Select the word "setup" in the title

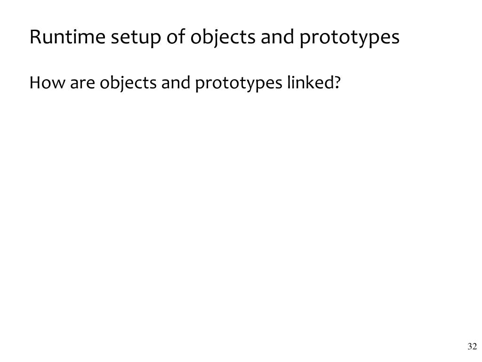136,38
